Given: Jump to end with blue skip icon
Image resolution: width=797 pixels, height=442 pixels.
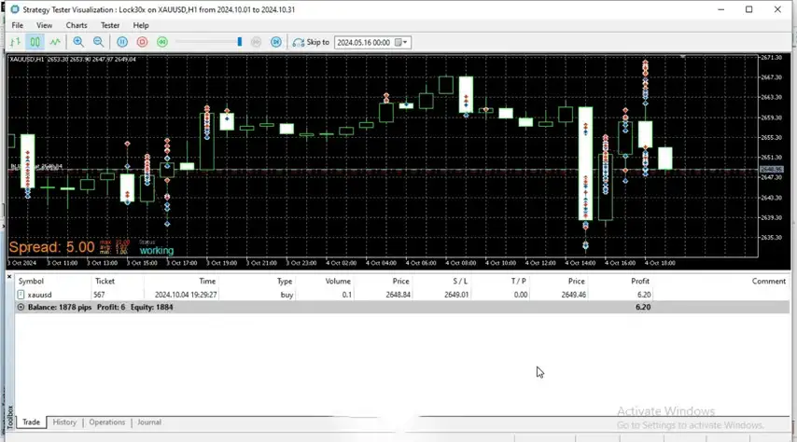Looking at the screenshot, I should click(275, 42).
